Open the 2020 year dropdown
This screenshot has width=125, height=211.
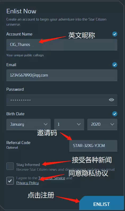(102, 124)
